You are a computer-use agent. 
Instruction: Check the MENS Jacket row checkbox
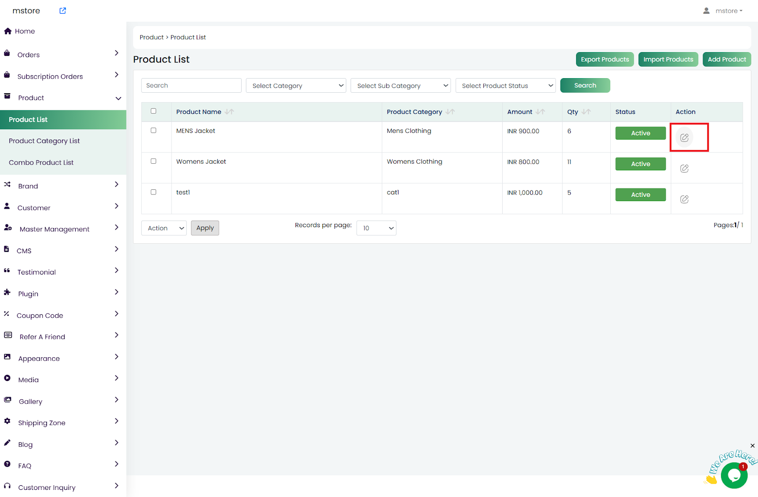[x=153, y=131]
